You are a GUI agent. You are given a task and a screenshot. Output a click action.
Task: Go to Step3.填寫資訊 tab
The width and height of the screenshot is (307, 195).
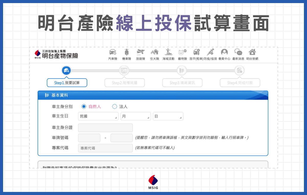click(x=182, y=83)
